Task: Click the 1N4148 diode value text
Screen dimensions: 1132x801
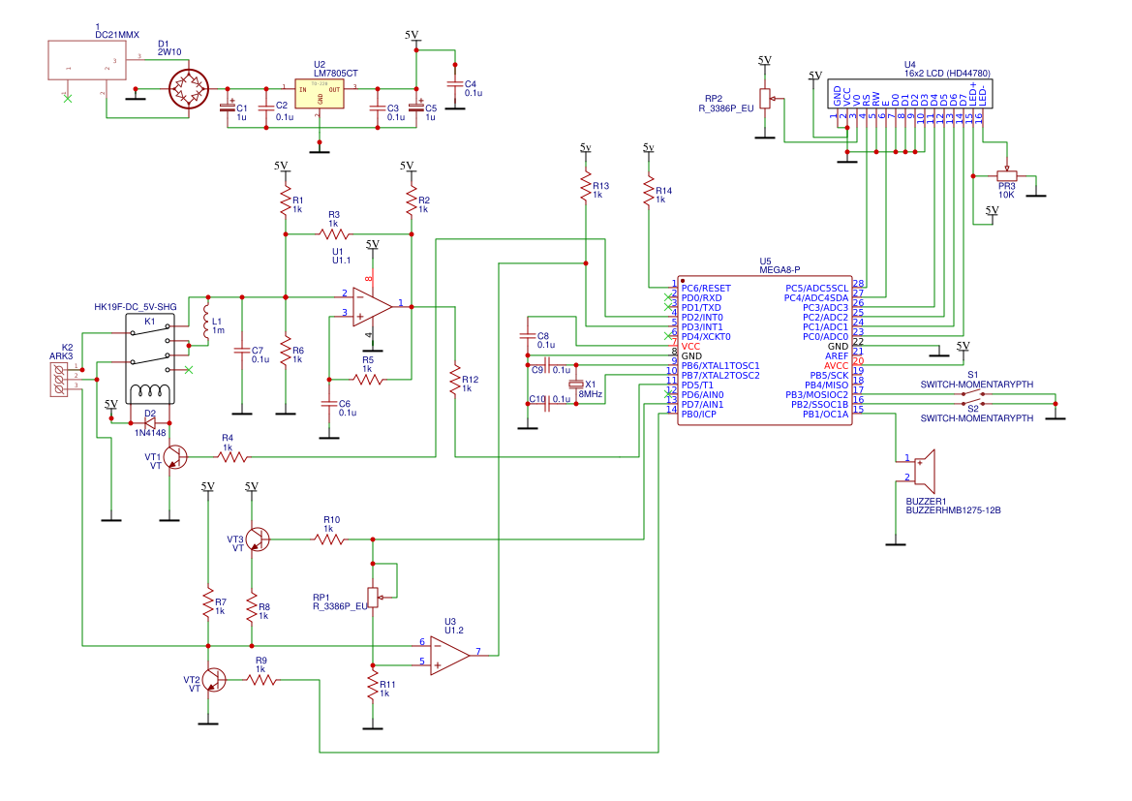Action: tap(150, 433)
